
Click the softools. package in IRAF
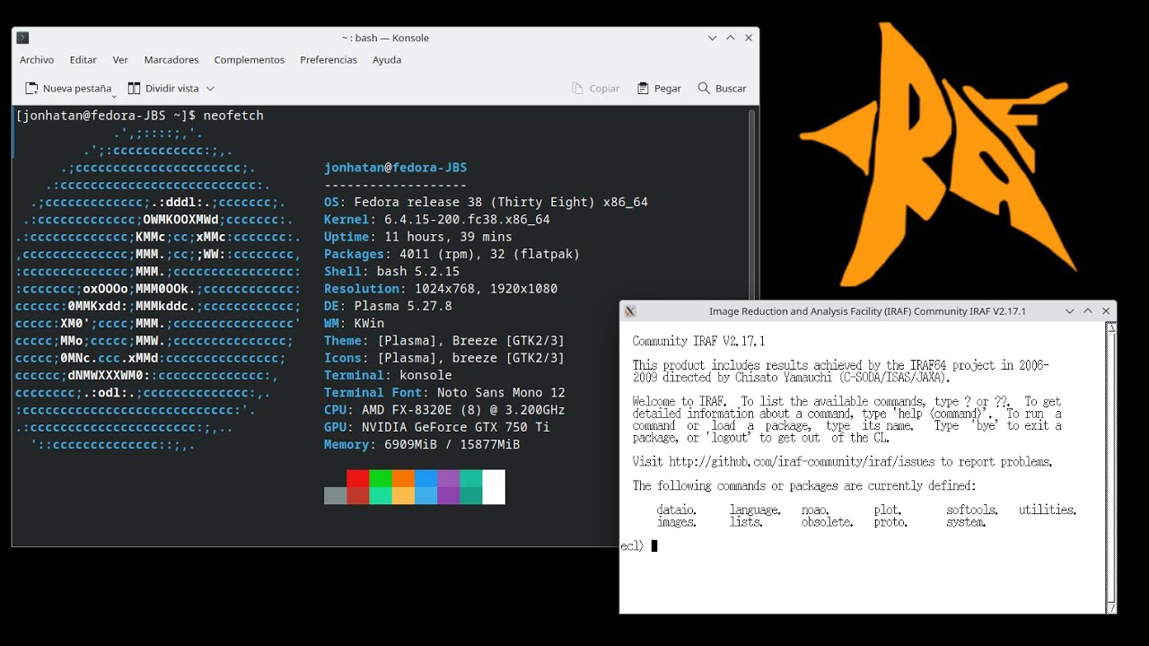click(x=972, y=510)
